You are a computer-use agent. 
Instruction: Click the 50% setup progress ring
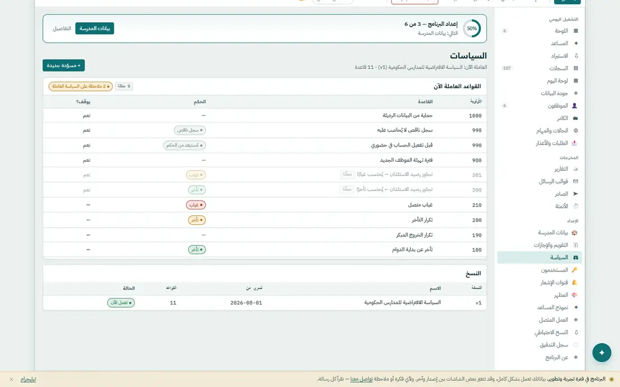pos(472,29)
